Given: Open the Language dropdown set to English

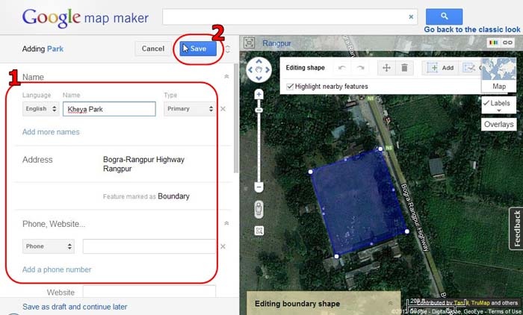Looking at the screenshot, I should (40, 109).
